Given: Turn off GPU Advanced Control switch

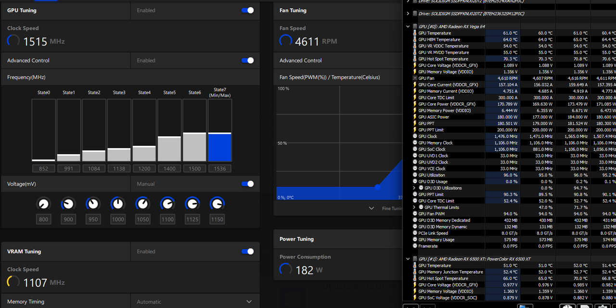Looking at the screenshot, I should coord(247,60).
